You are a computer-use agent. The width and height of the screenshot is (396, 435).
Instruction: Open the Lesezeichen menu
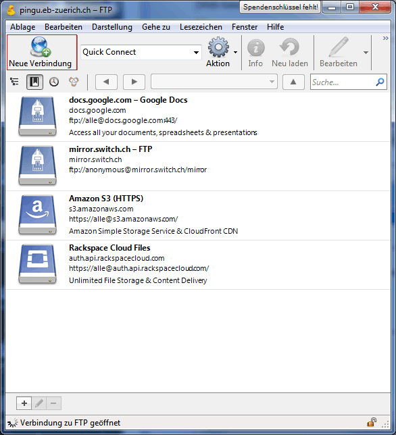[201, 27]
